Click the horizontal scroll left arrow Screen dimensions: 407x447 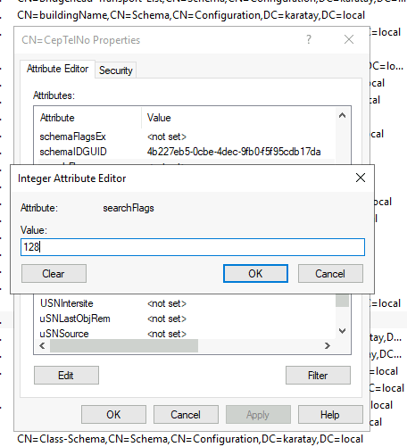pyautogui.click(x=42, y=345)
